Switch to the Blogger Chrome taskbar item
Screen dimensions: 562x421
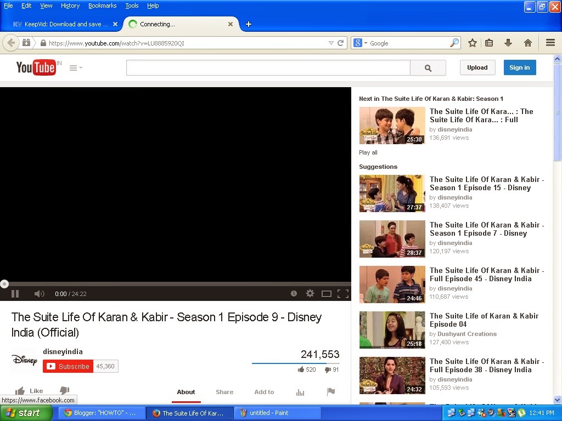point(101,413)
